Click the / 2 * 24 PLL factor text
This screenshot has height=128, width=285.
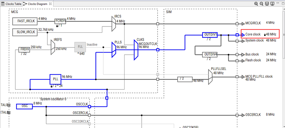point(58,86)
